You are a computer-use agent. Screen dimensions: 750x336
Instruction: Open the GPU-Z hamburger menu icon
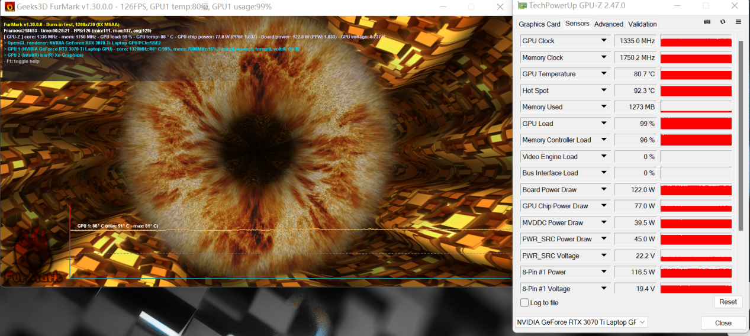(x=738, y=22)
